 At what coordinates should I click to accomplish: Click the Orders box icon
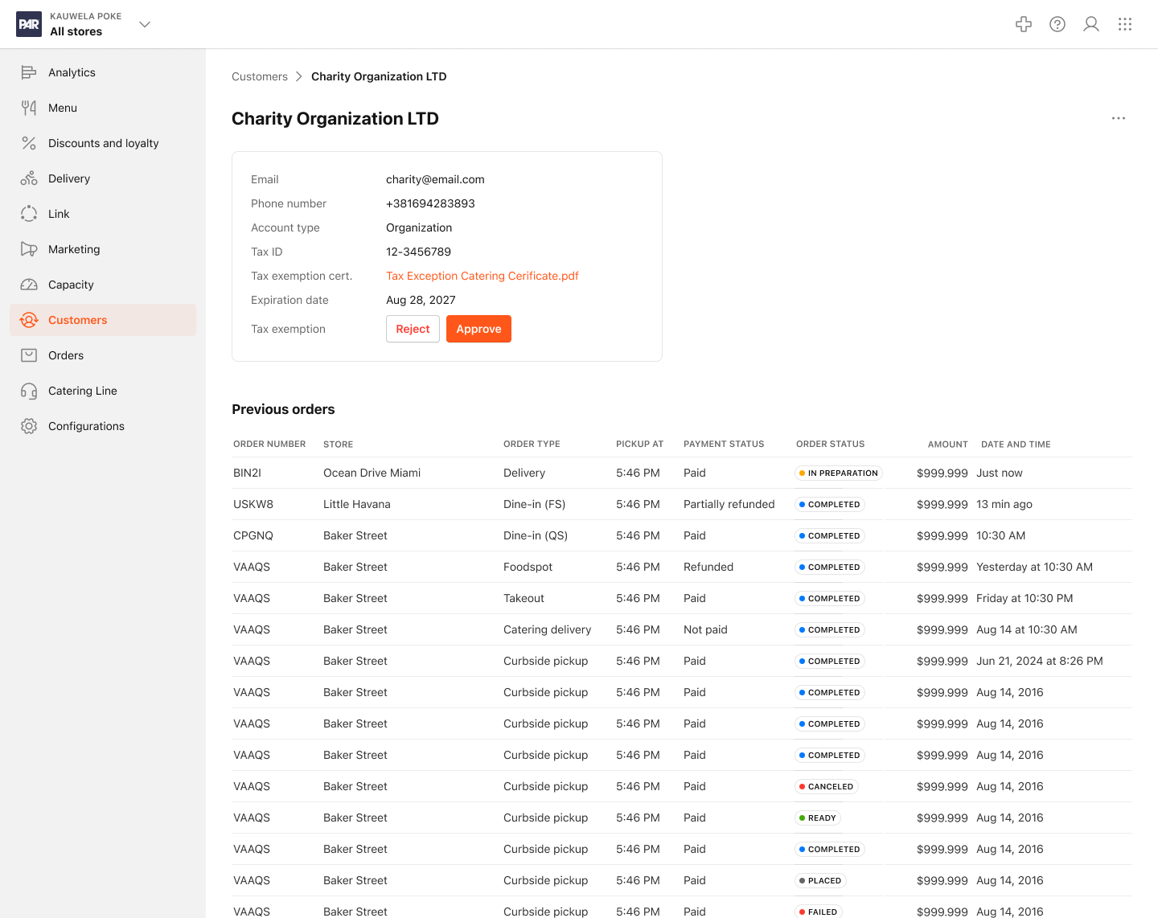[29, 355]
